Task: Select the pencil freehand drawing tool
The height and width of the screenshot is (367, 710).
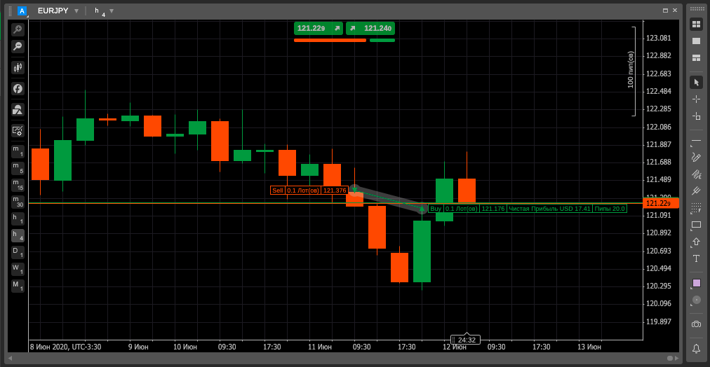Action: pyautogui.click(x=697, y=158)
